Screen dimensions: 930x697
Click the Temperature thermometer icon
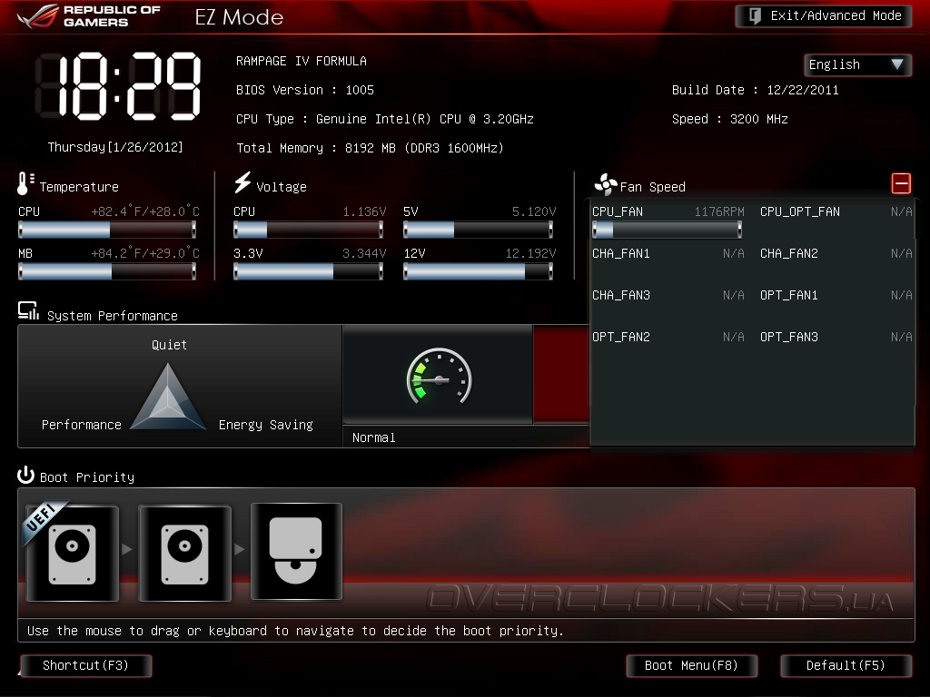click(x=24, y=183)
